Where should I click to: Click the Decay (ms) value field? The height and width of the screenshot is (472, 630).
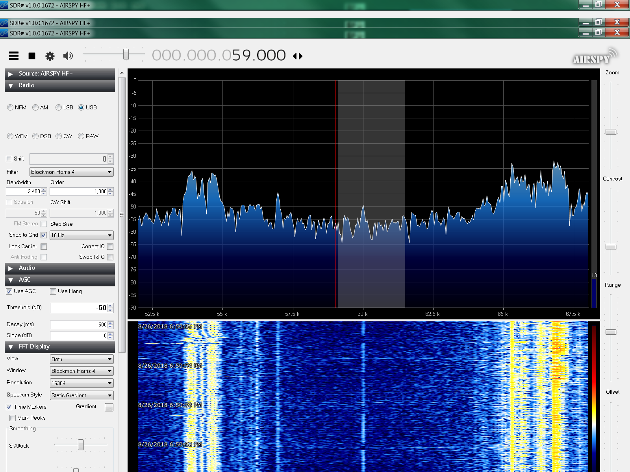pyautogui.click(x=79, y=325)
